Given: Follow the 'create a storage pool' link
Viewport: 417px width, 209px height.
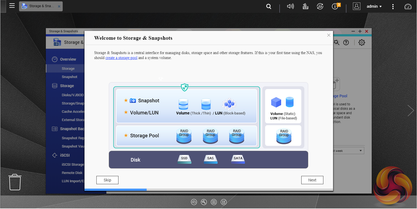Looking at the screenshot, I should pos(121,58).
